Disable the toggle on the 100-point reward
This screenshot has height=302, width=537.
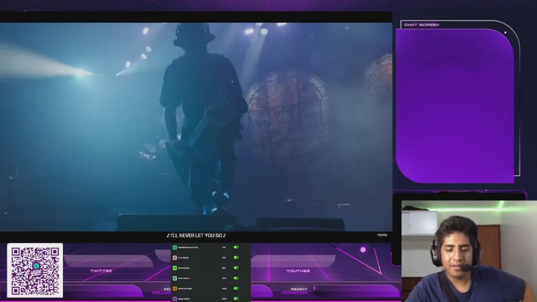(236, 247)
